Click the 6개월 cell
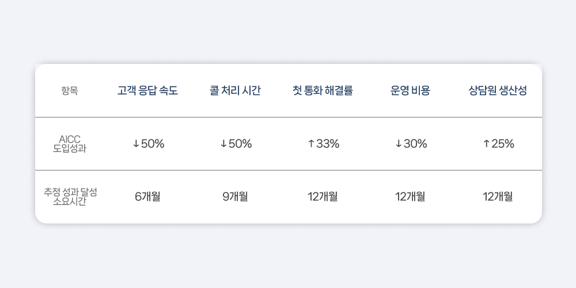Screen dimensions: 576x288 147,196
